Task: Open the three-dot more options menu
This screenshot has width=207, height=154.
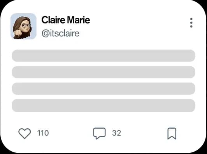Action: pyautogui.click(x=191, y=23)
